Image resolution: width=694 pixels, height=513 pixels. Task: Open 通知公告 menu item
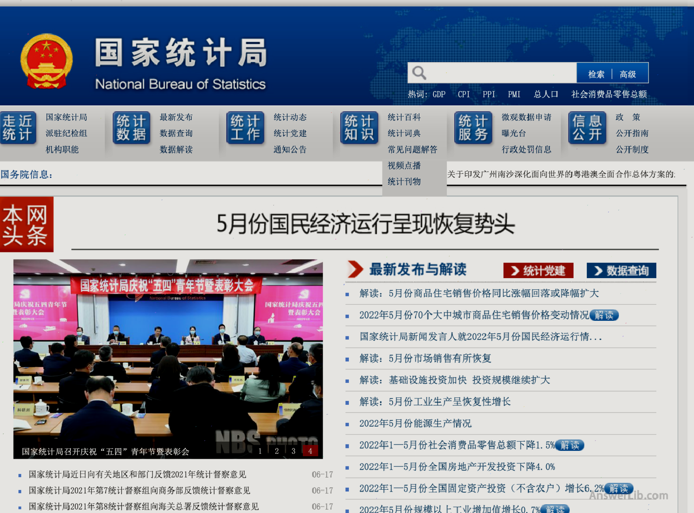(290, 149)
